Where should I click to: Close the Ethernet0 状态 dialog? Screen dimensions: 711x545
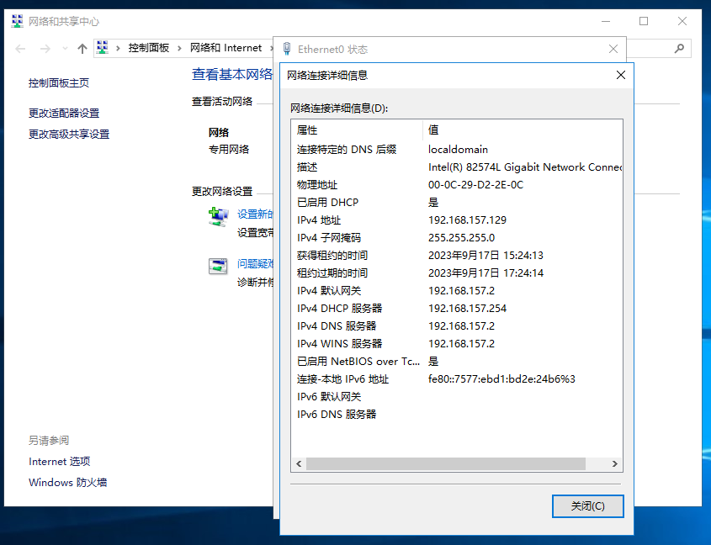[x=613, y=49]
